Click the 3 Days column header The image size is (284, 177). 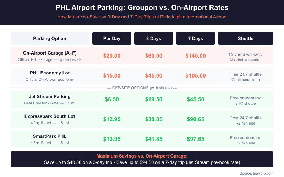[x=154, y=38]
